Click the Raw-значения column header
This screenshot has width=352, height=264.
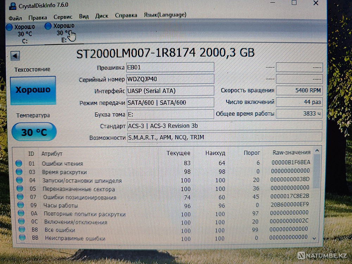(x=291, y=152)
